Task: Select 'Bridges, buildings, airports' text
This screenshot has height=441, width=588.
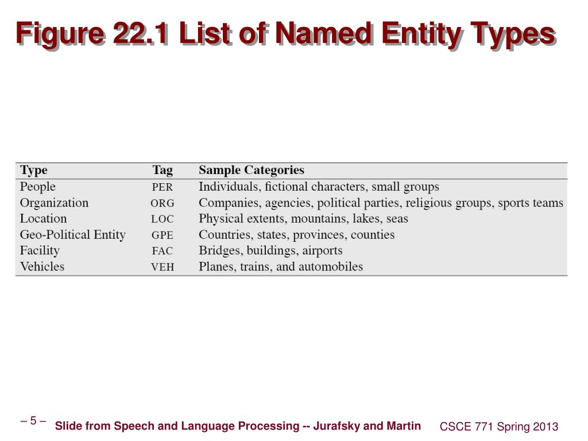Action: coord(270,250)
